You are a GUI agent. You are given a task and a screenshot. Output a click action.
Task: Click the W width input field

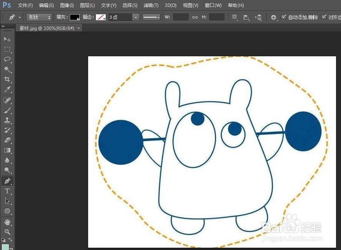(181, 17)
